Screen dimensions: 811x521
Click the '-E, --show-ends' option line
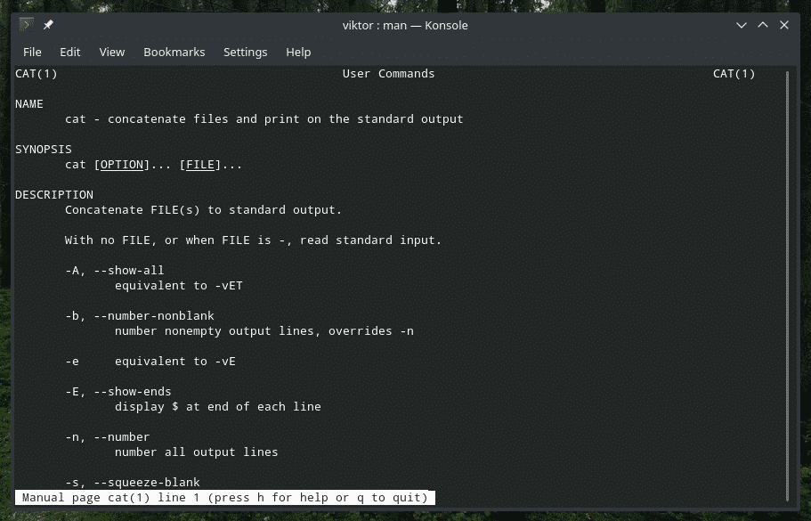[118, 392]
